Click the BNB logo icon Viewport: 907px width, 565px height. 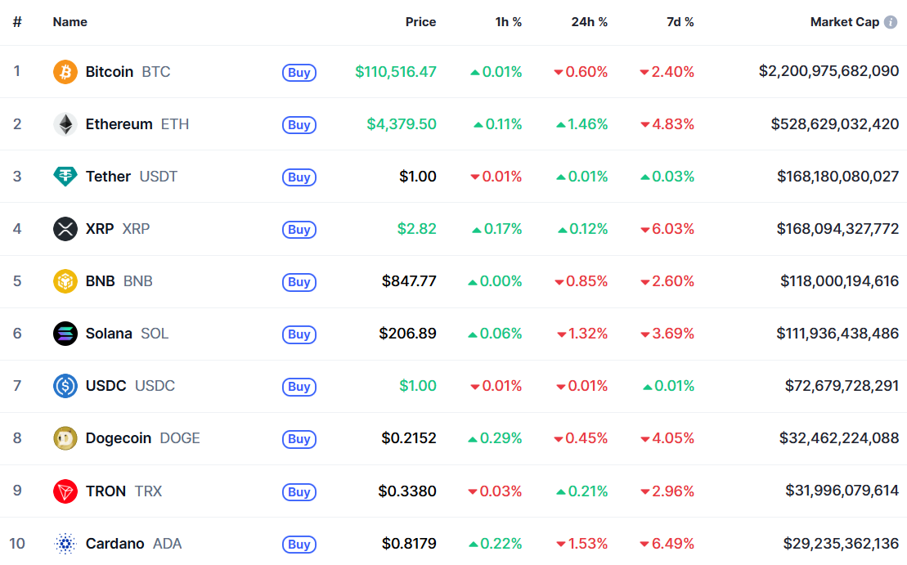tap(65, 281)
